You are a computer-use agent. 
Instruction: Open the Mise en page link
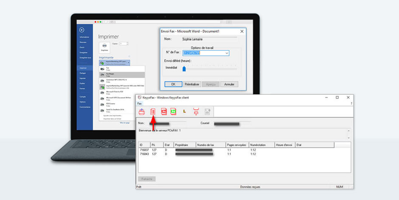tap(125, 123)
